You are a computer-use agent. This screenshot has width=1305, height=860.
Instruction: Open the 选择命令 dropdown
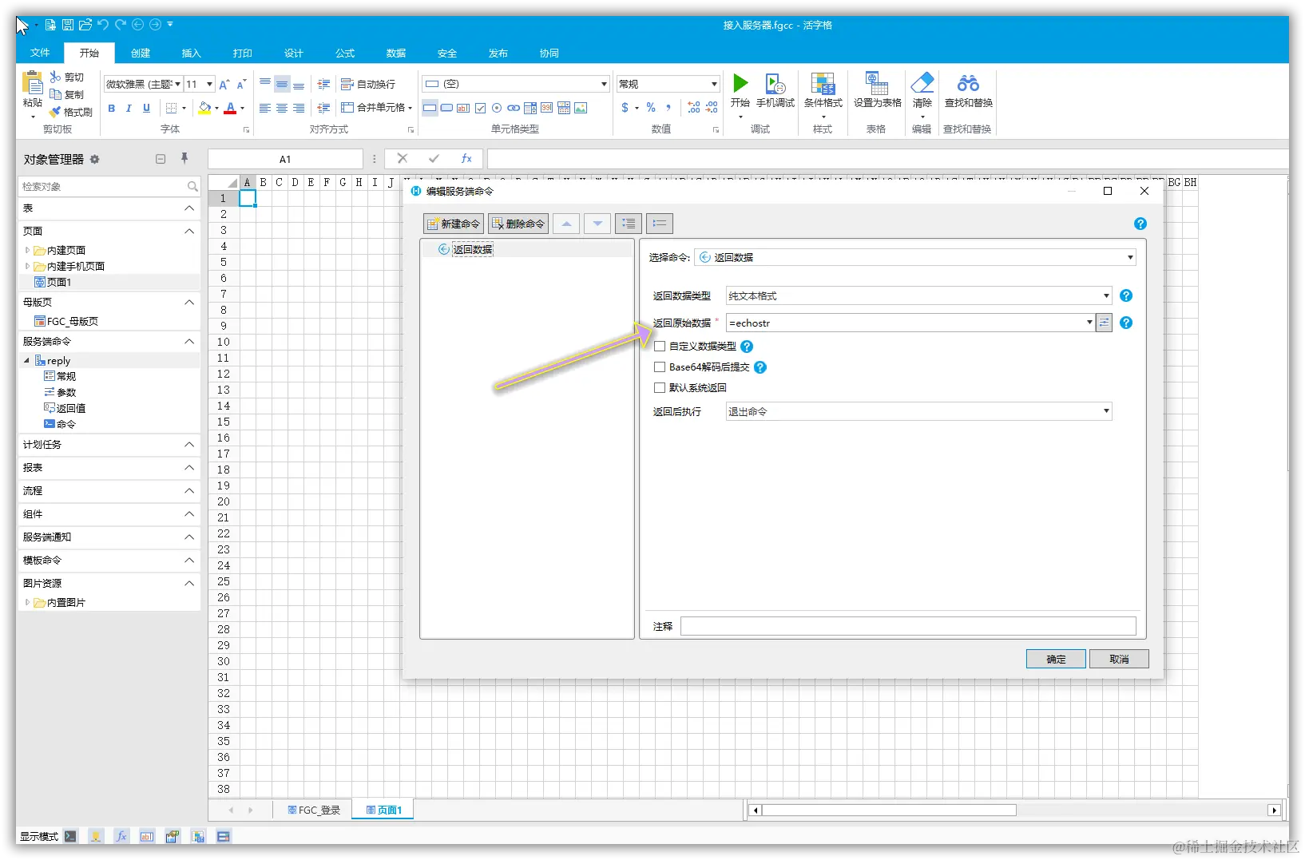click(x=915, y=257)
